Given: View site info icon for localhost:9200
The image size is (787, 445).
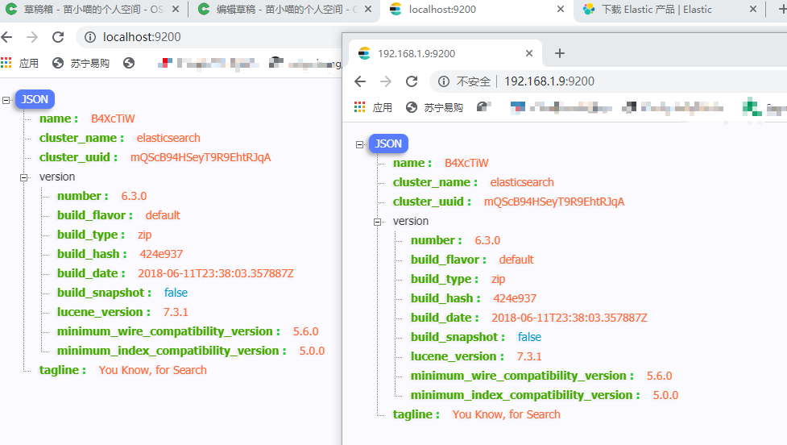Looking at the screenshot, I should tap(90, 37).
